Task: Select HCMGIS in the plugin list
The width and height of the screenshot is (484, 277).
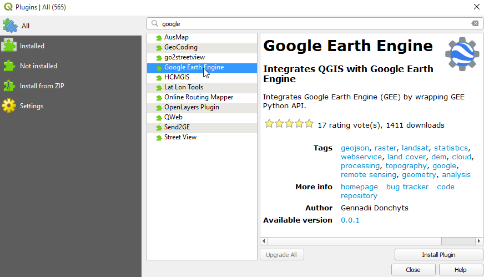Action: 202,77
